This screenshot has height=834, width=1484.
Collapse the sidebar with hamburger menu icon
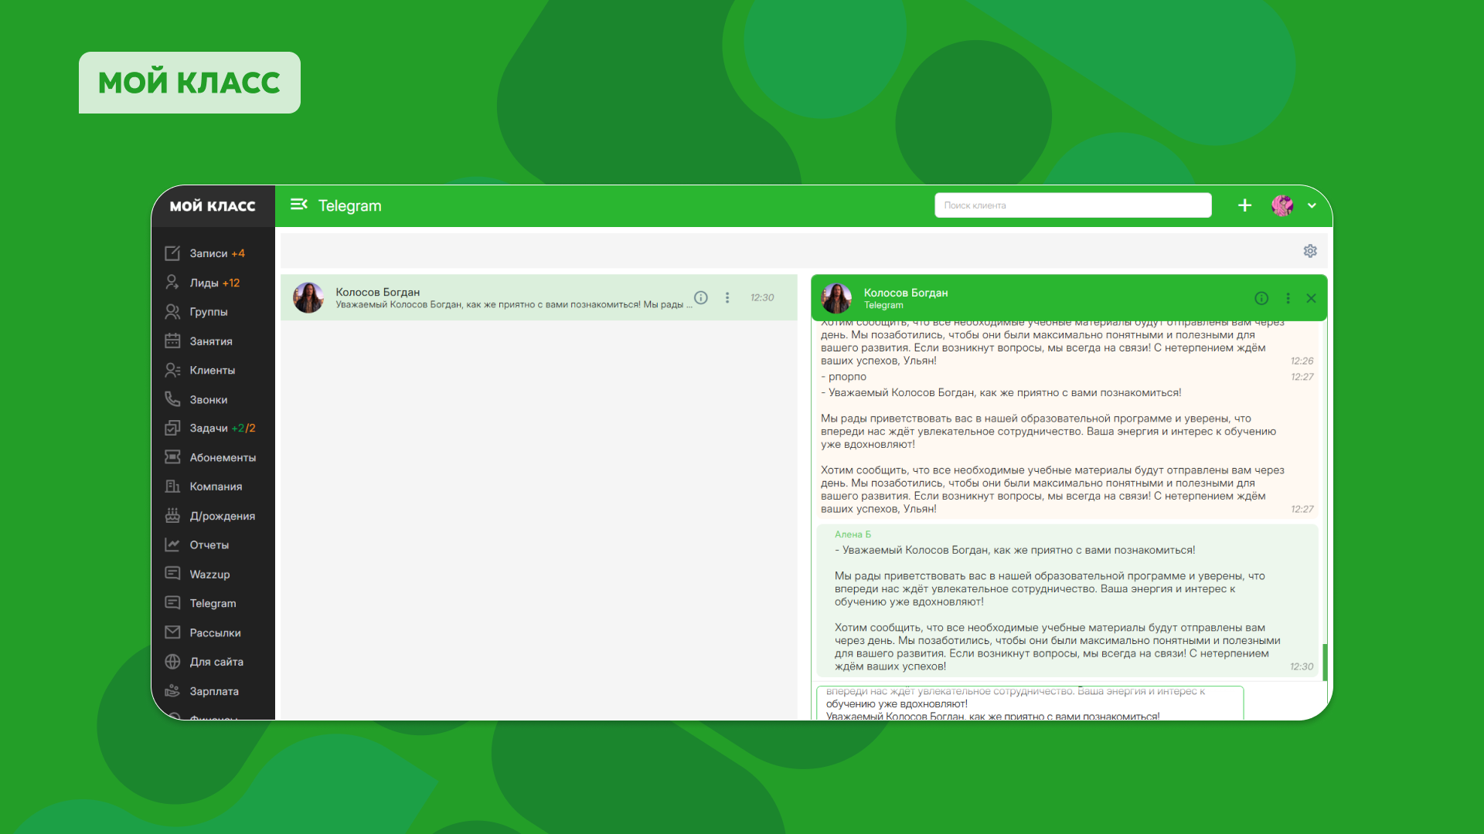tap(298, 205)
